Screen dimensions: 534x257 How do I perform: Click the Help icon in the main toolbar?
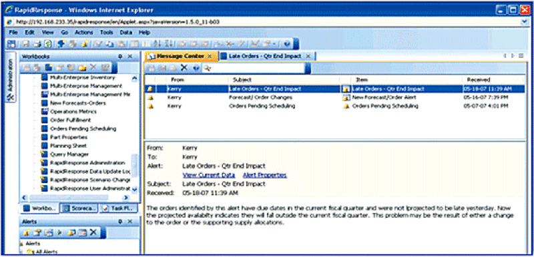[287, 44]
